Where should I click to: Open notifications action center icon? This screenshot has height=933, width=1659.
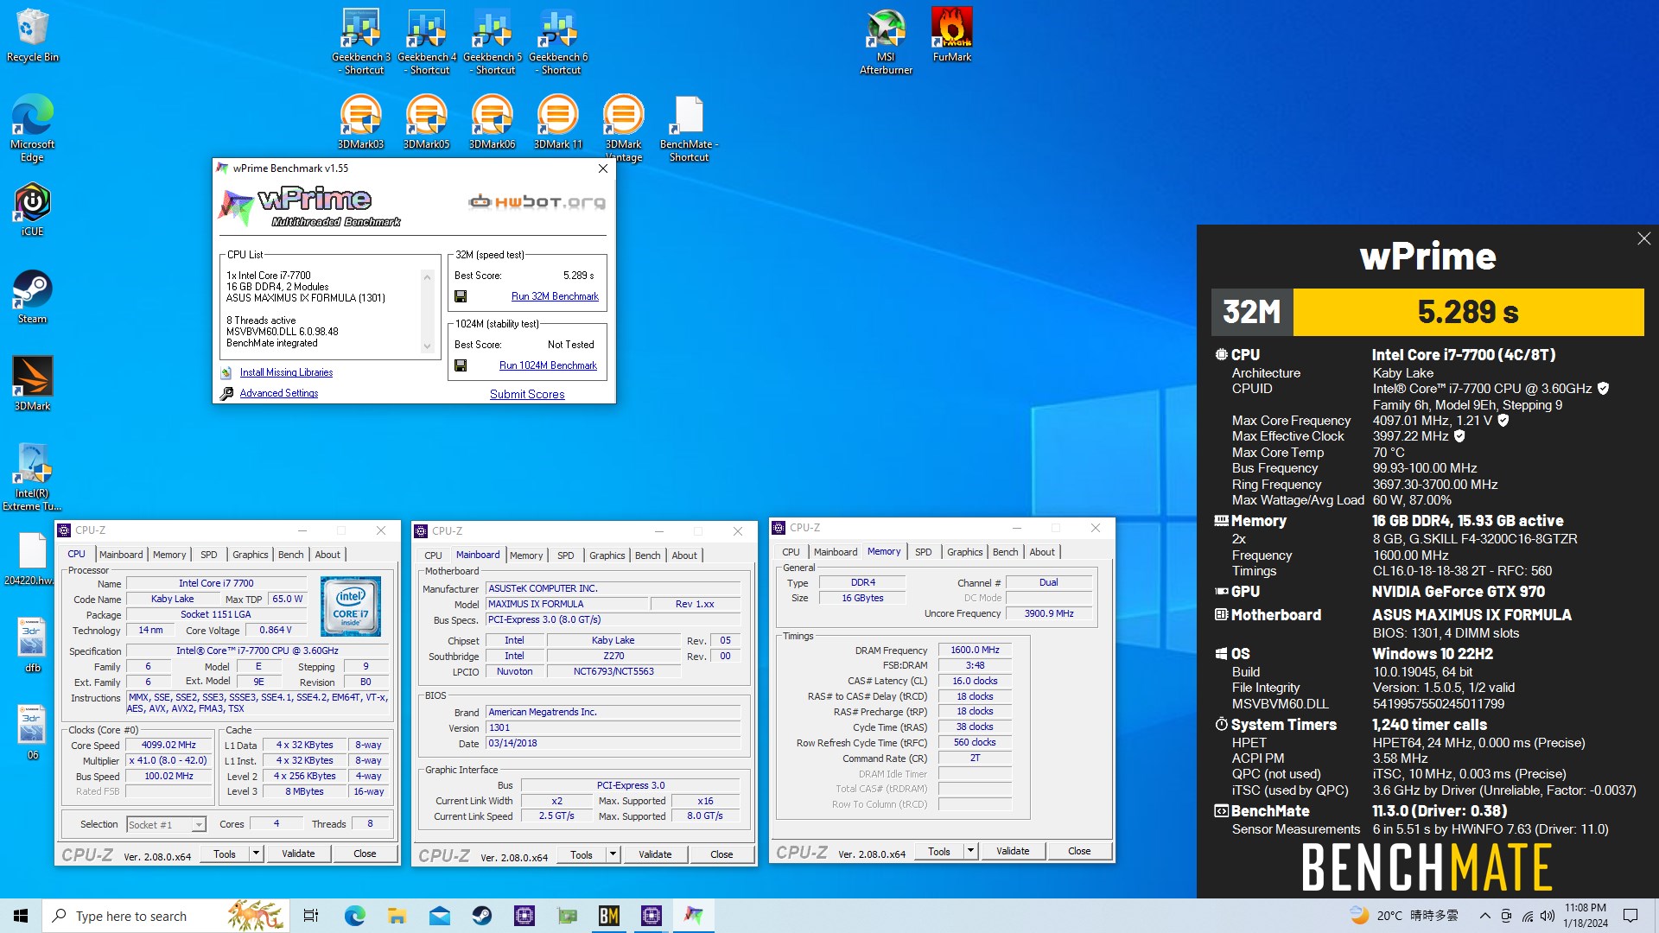pos(1630,916)
